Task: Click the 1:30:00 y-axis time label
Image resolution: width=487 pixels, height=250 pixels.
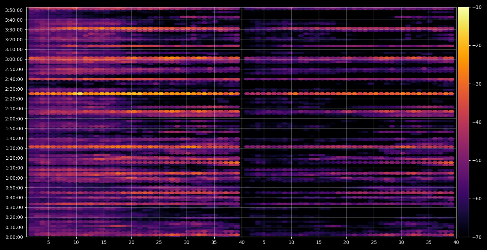Action: click(14, 148)
